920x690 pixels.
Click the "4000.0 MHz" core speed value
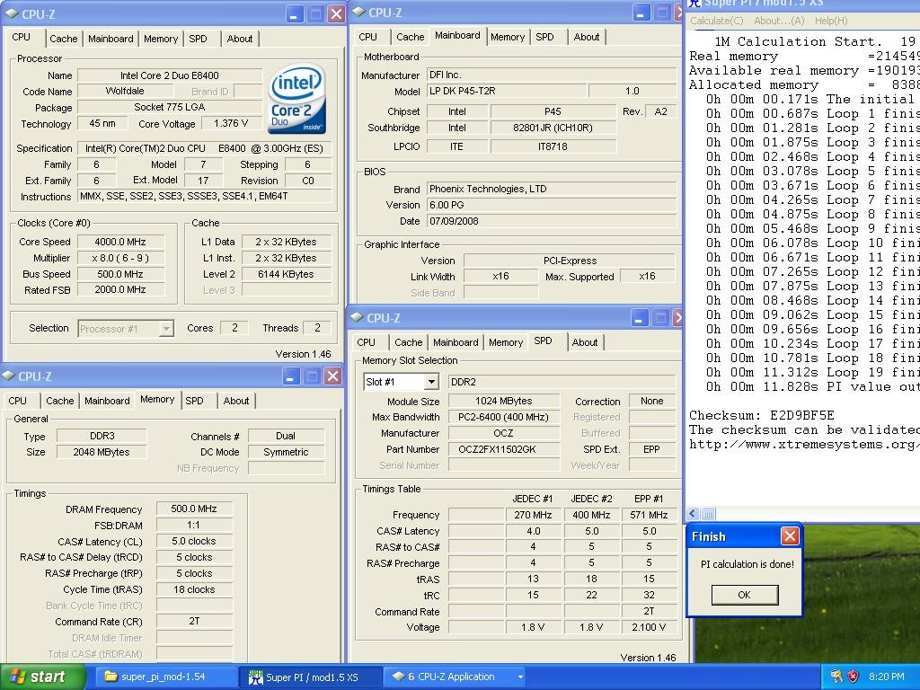point(121,242)
